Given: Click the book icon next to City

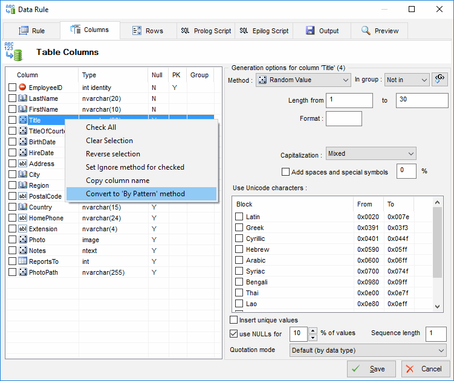Looking at the screenshot, I should 22,174.
